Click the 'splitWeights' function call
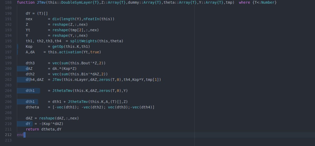Viewport: 315px width, 146px height. click(83, 41)
